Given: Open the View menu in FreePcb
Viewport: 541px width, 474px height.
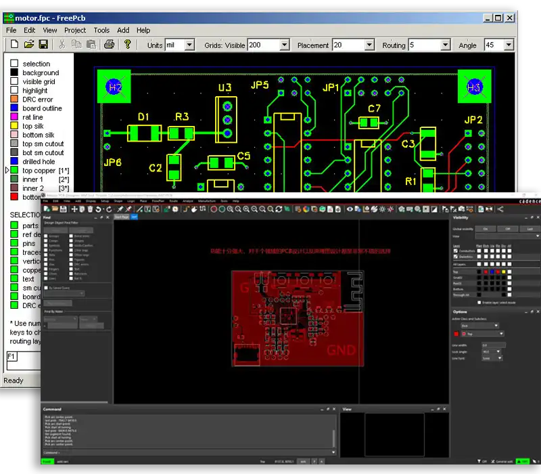Looking at the screenshot, I should [49, 30].
